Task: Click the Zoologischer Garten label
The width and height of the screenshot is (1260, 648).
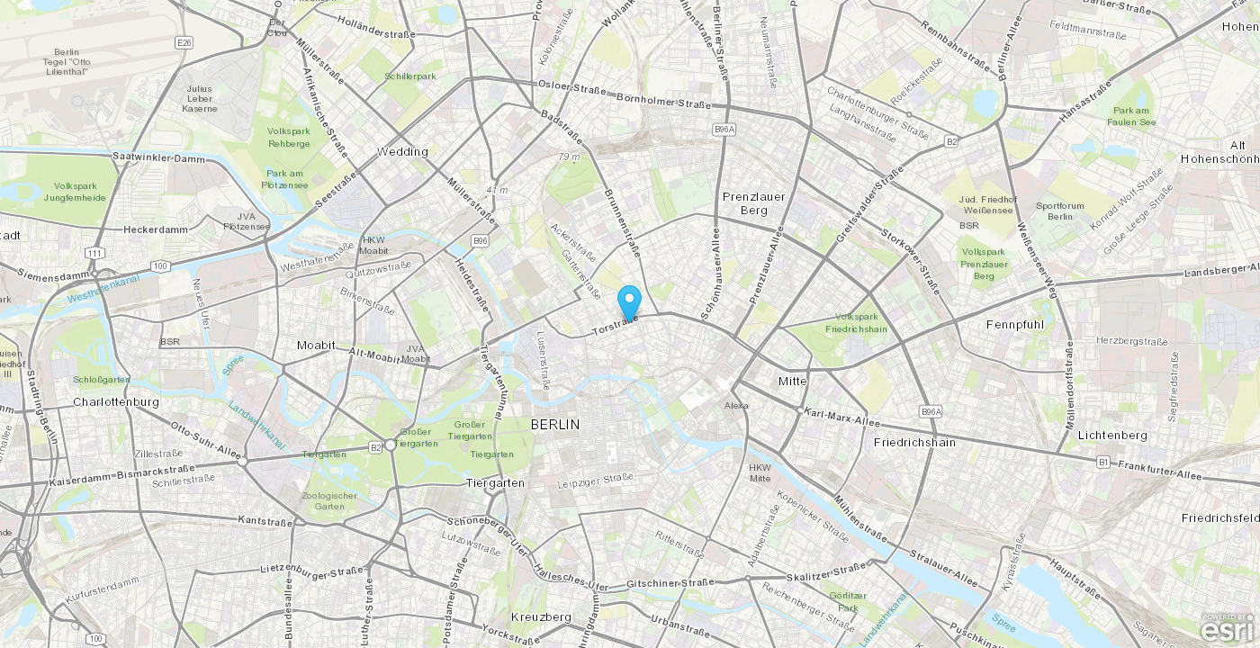Action: tap(330, 500)
